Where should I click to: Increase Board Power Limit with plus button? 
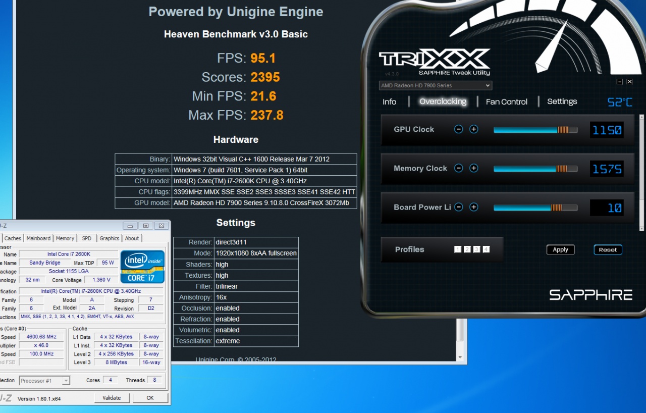[x=473, y=207]
